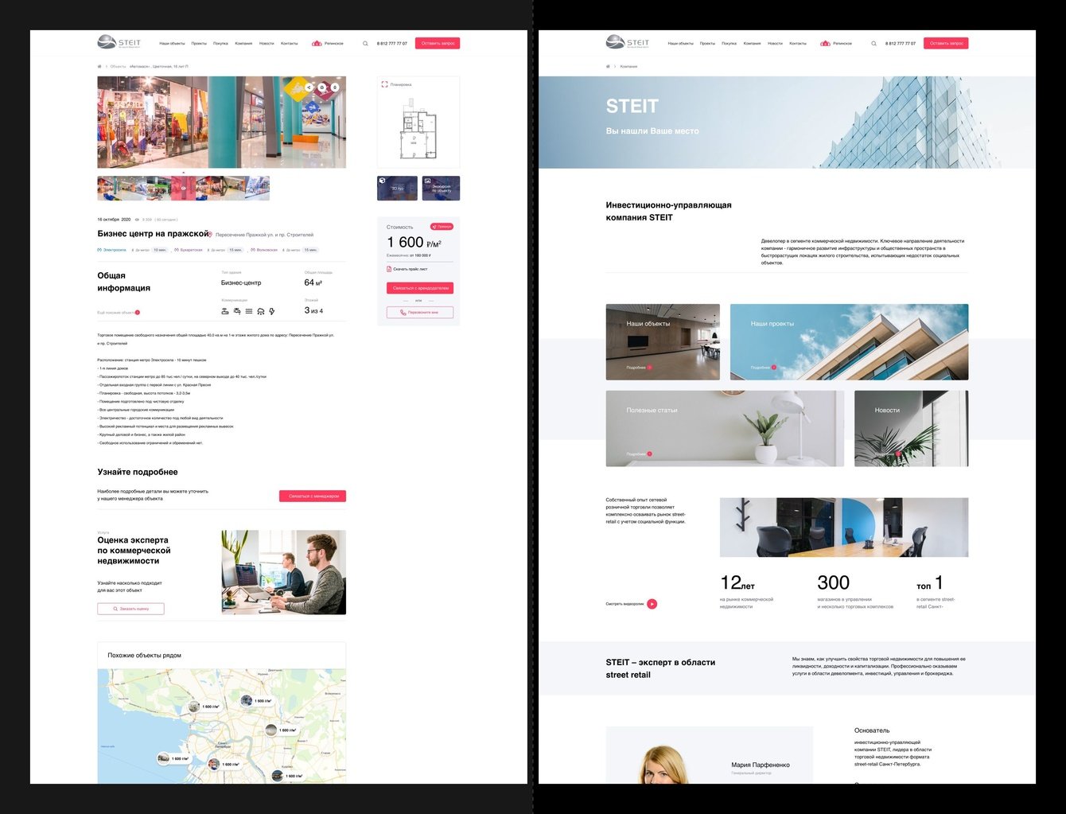Click the Объекты breadcrumb link
Viewport: 1066px width, 814px height.
click(x=118, y=67)
